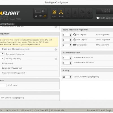113x113 pixels.
Task: Click the Roll Degrees value field
Action: (x=67, y=35)
